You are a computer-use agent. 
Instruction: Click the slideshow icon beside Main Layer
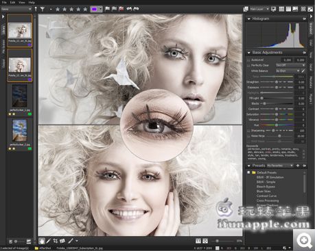[273, 9]
